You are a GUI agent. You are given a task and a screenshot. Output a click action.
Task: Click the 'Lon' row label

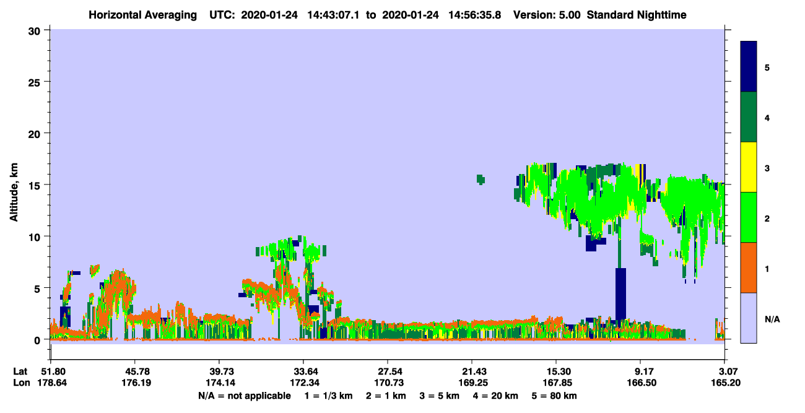pyautogui.click(x=21, y=383)
